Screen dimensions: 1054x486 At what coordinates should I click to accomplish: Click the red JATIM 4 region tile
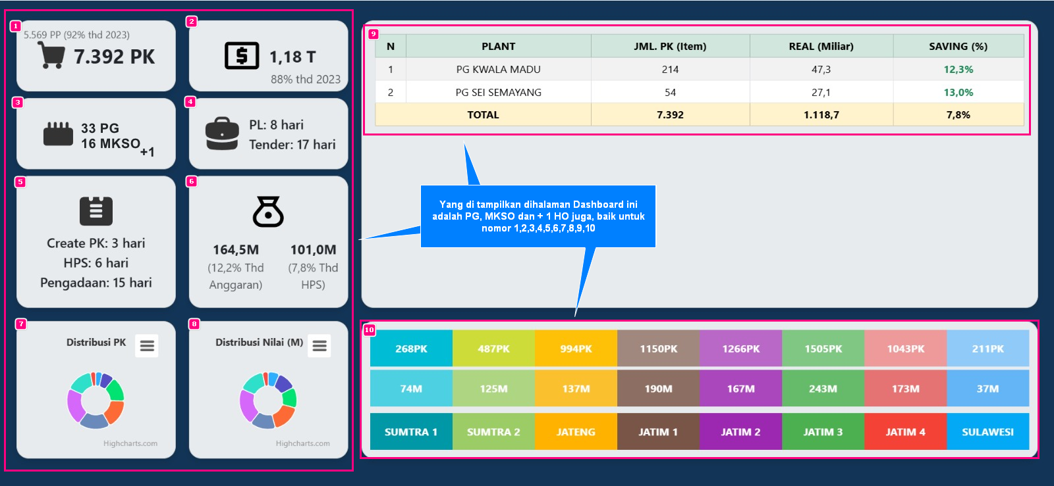pyautogui.click(x=905, y=431)
